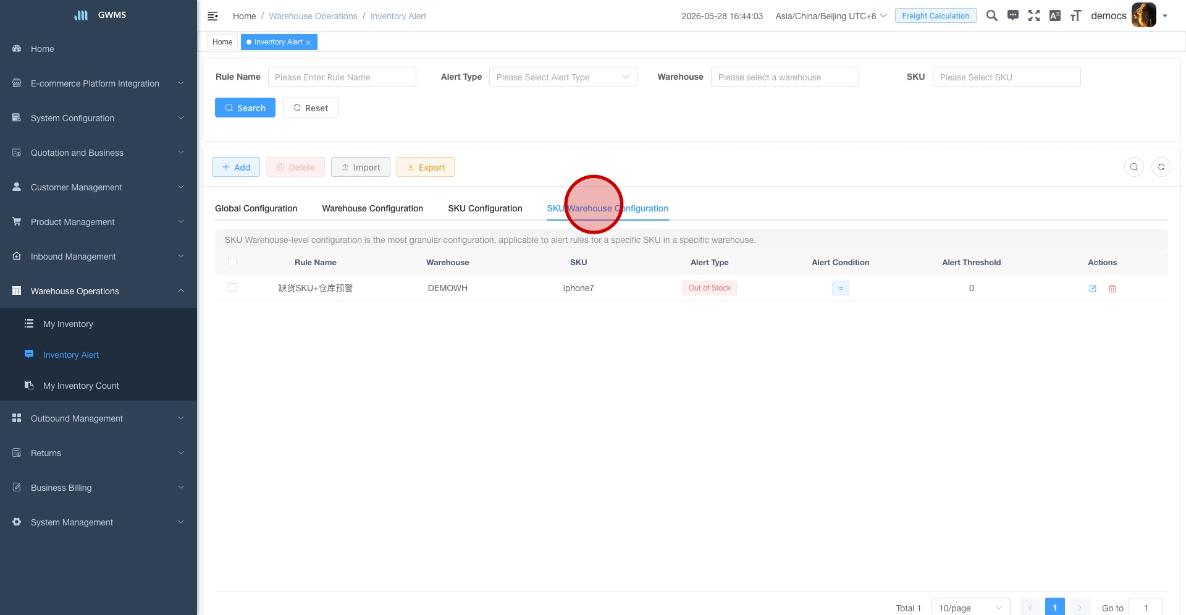This screenshot has width=1186, height=615.
Task: Click the My Inventory list icon
Action: (29, 323)
